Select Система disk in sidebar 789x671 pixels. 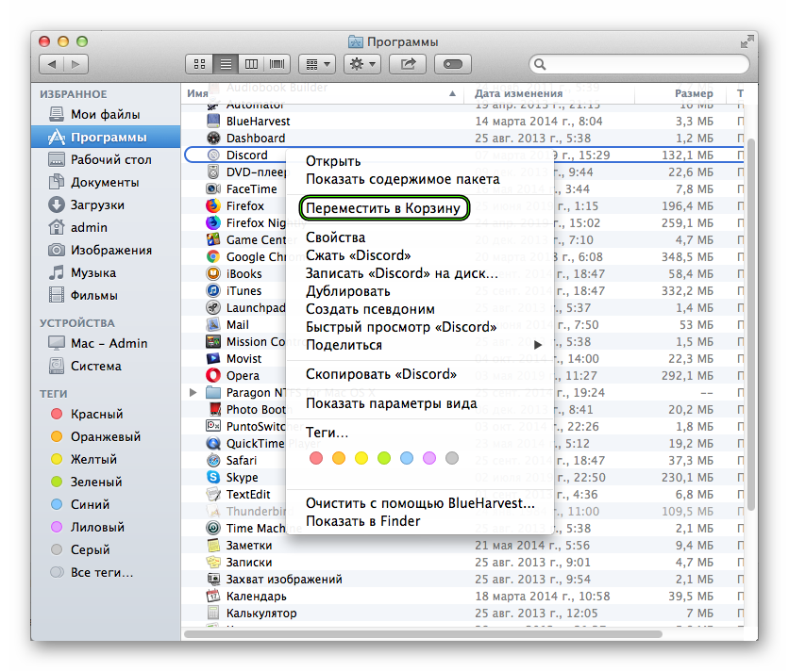click(x=105, y=366)
